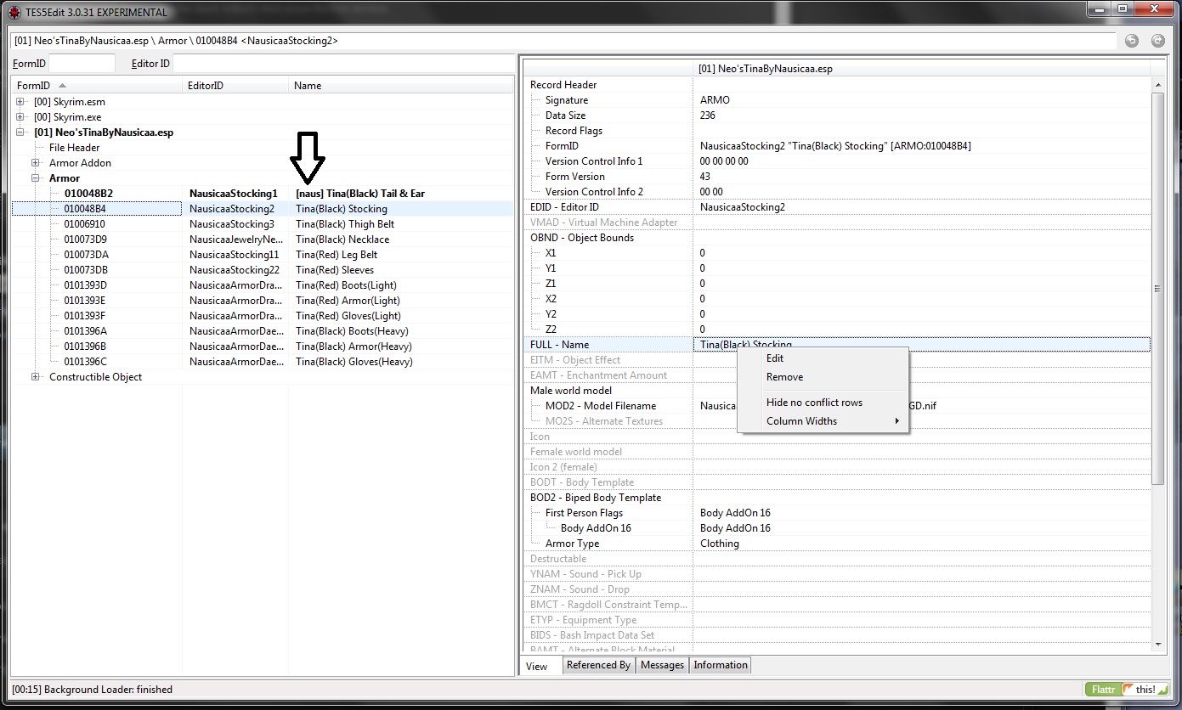Expand the Skyrim.exe tree node
The image size is (1182, 710).
pos(20,116)
